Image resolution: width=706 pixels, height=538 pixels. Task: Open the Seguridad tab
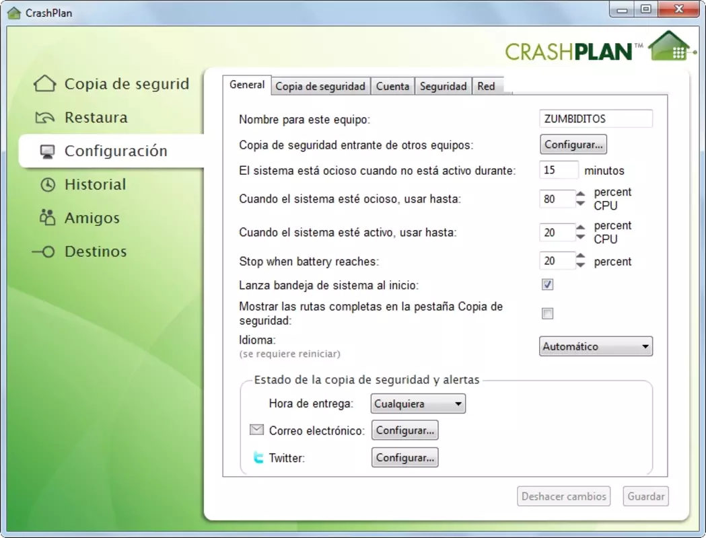point(443,86)
